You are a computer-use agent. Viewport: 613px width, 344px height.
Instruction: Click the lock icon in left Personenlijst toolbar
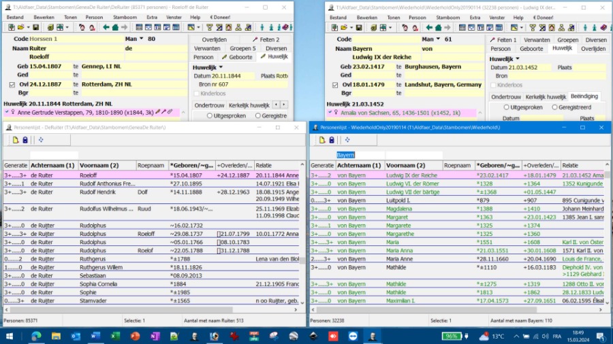[x=25, y=140]
